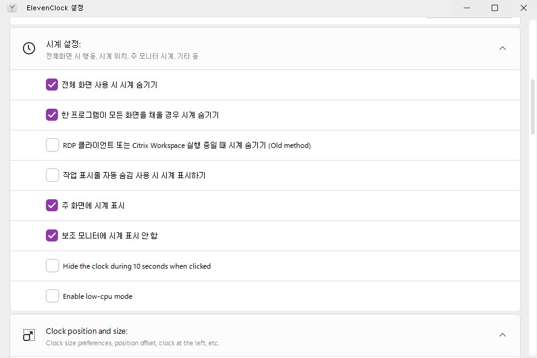Click the Clock position and size icon

click(x=29, y=335)
